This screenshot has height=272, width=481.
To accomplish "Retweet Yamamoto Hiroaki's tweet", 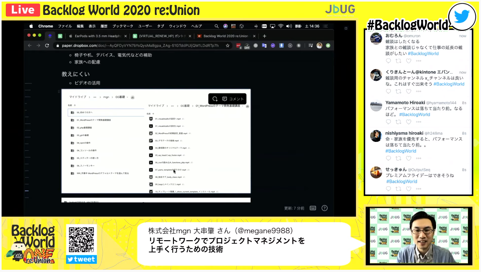I will pyautogui.click(x=398, y=122).
